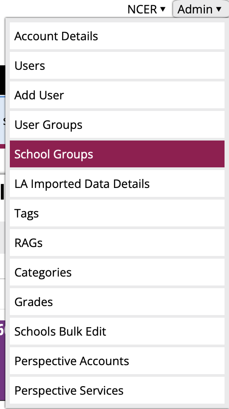
Task: Open Account Details from the Admin menu
Action: click(117, 36)
